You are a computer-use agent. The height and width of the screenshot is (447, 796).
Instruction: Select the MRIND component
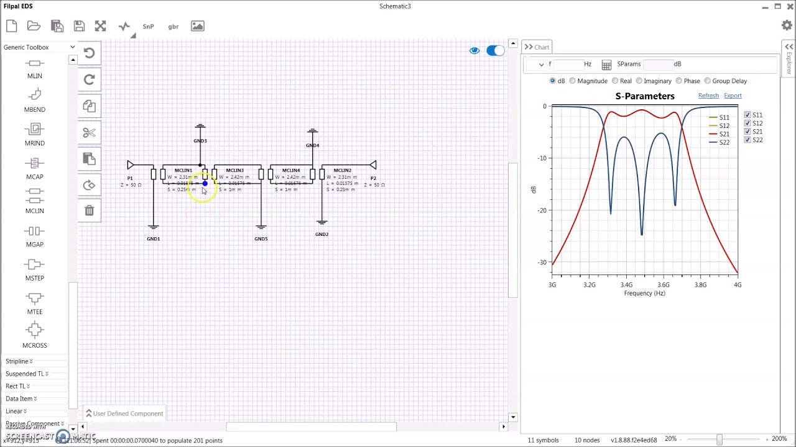tap(35, 135)
